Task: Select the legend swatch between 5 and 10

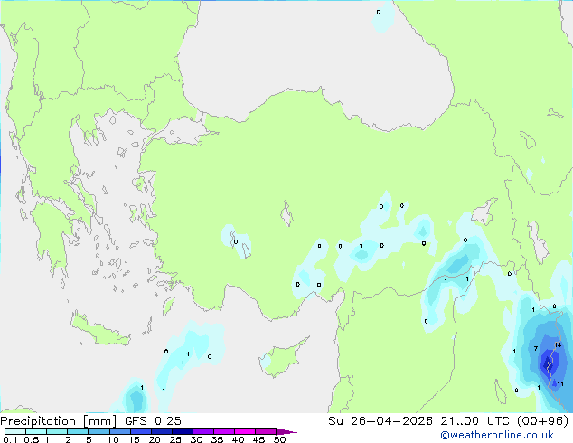Action: [99, 431]
